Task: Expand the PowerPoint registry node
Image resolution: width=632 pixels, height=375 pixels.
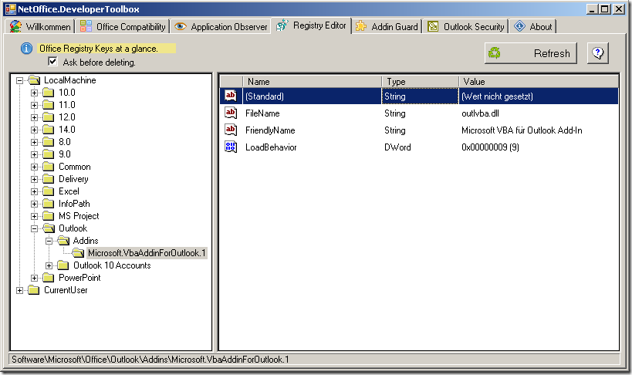Action: [35, 278]
